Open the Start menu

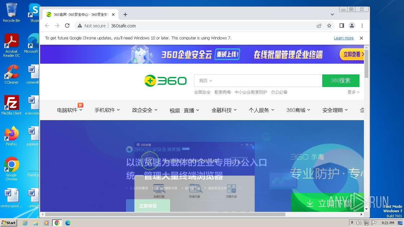click(x=9, y=223)
